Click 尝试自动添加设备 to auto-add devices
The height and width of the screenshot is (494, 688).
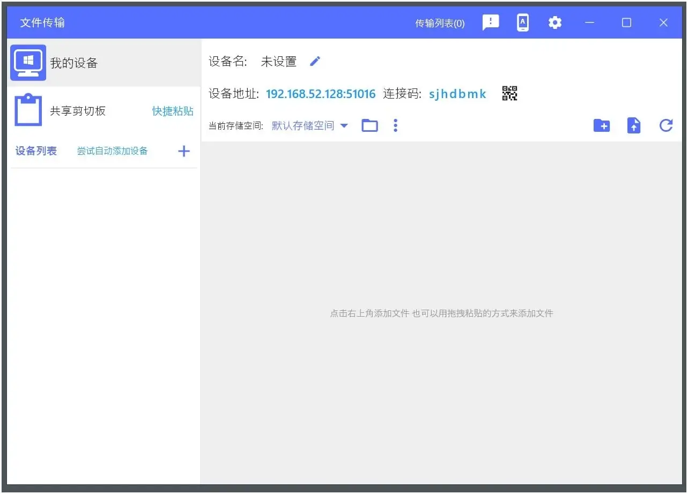click(x=112, y=151)
